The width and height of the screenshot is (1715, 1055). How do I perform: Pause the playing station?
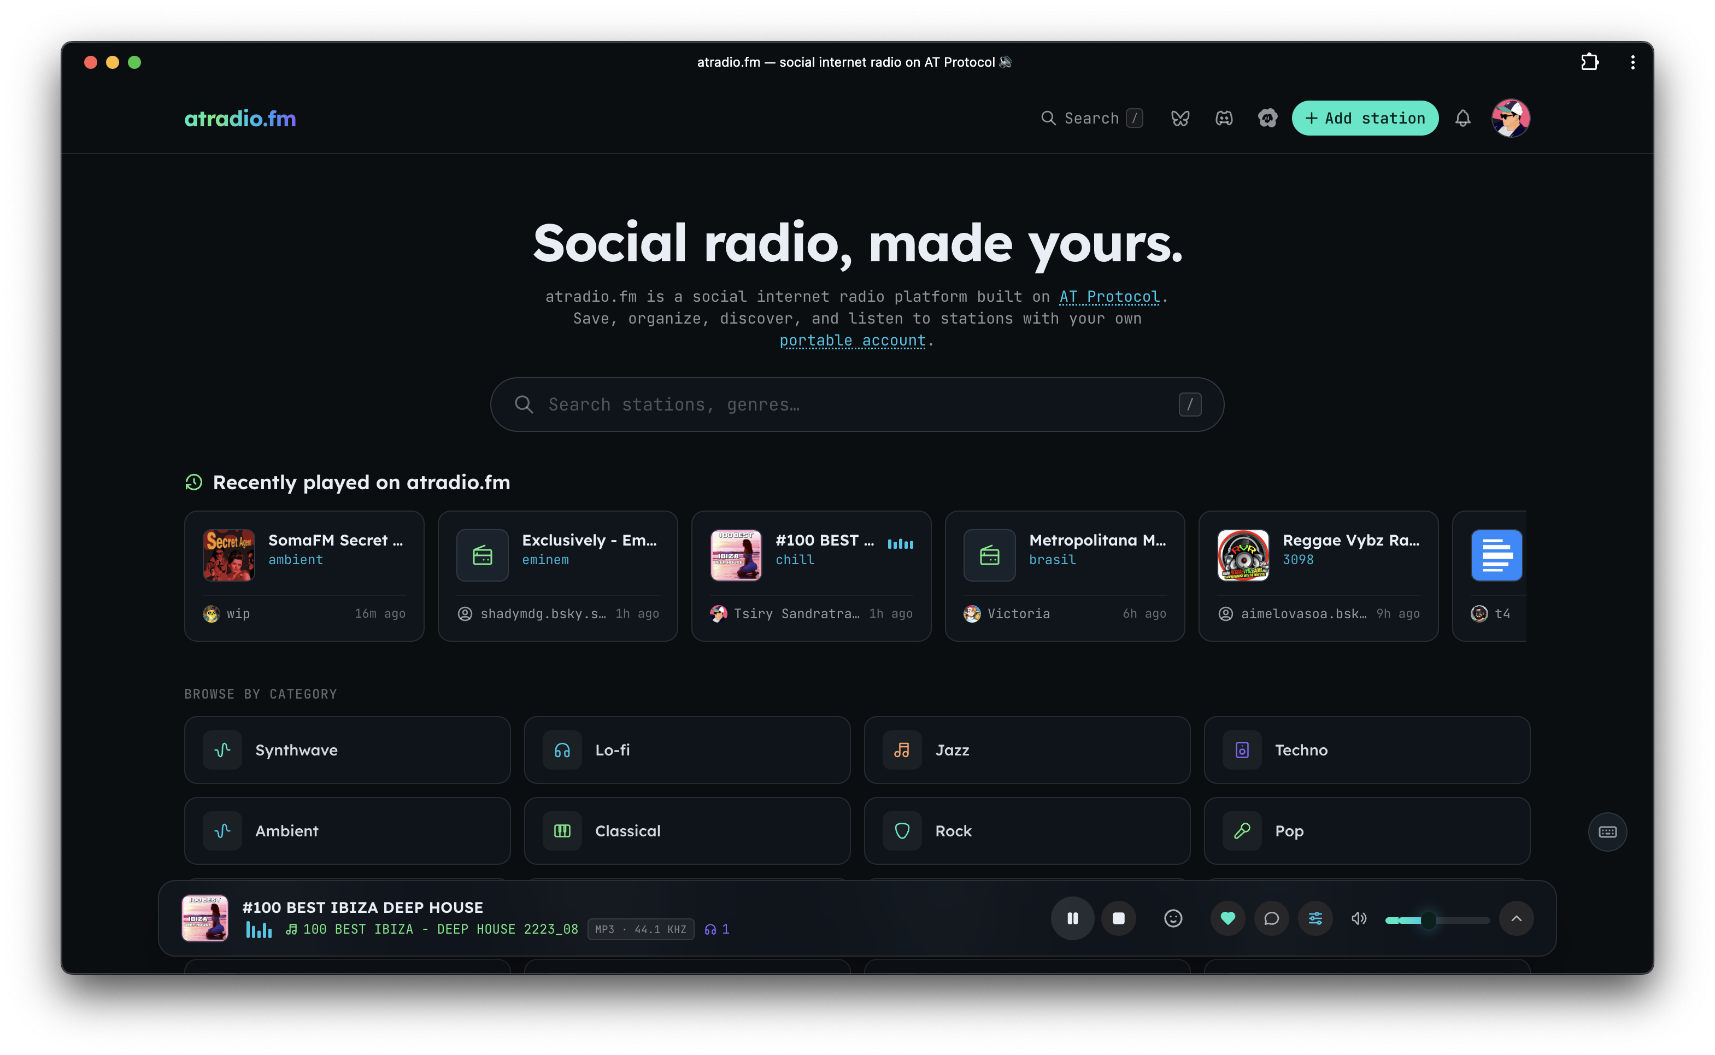point(1072,918)
